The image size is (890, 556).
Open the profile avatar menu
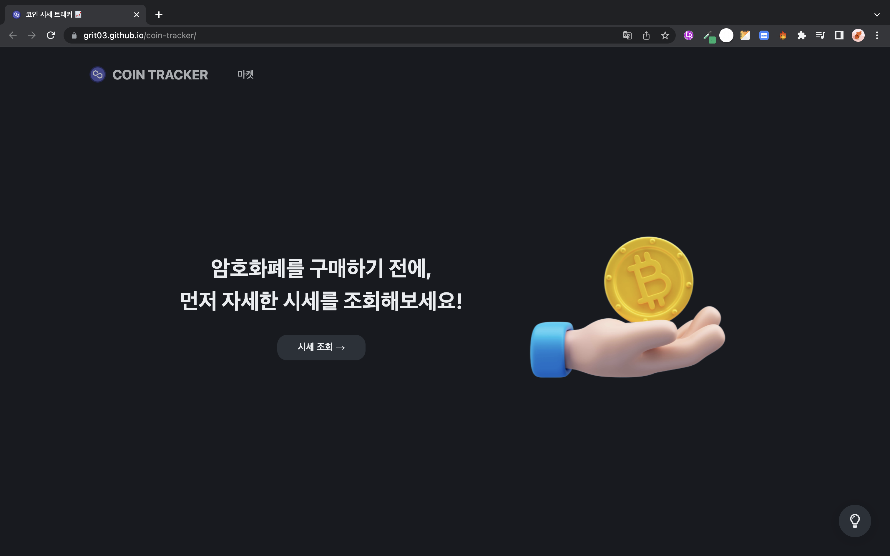(x=858, y=35)
